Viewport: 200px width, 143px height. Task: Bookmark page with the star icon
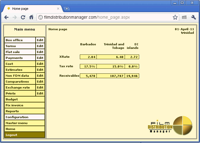[x=175, y=17]
